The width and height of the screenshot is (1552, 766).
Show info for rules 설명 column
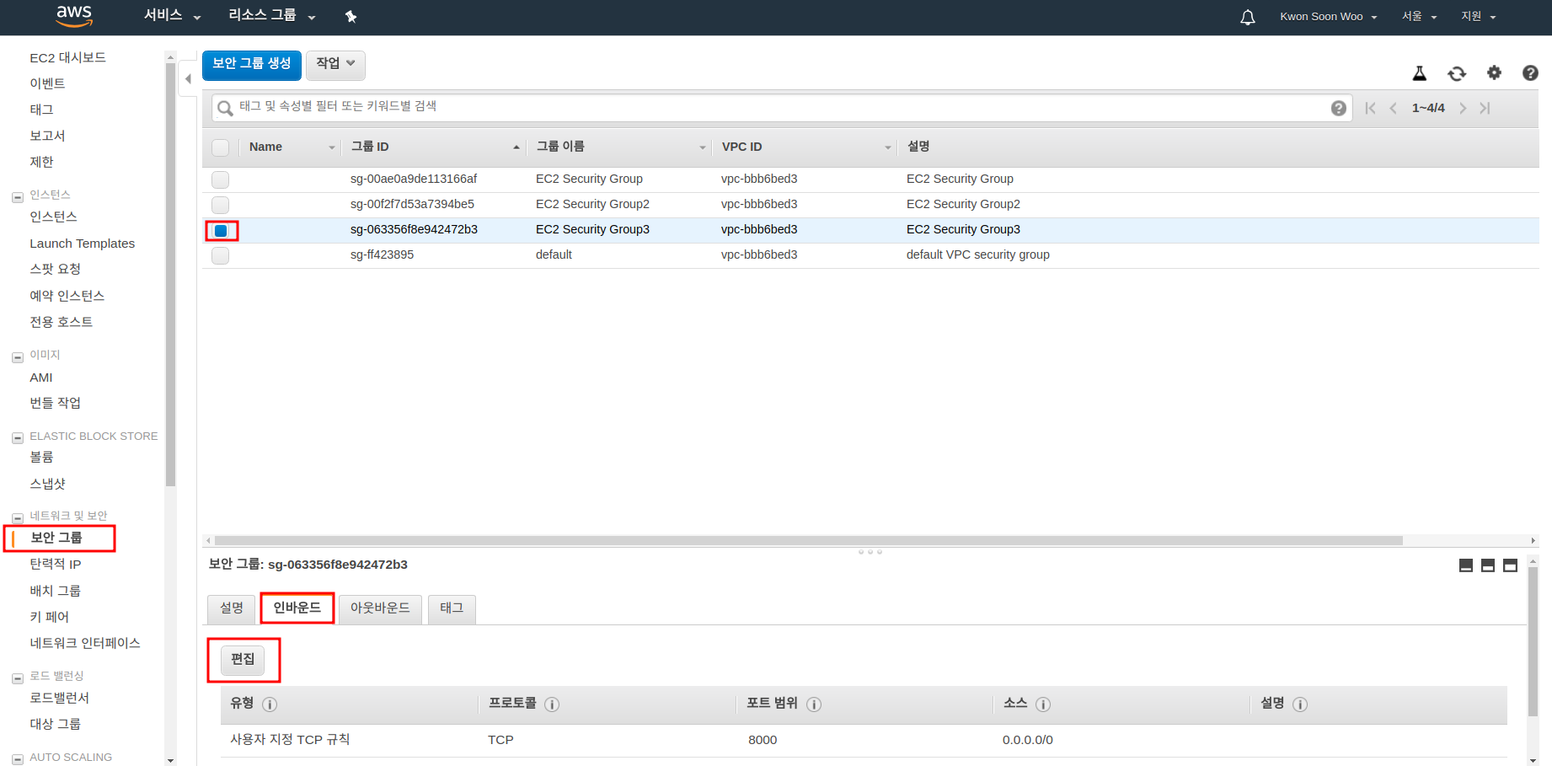1300,704
